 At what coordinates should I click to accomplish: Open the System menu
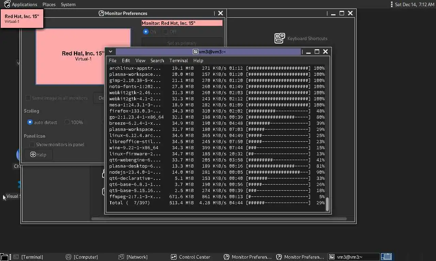(68, 4)
